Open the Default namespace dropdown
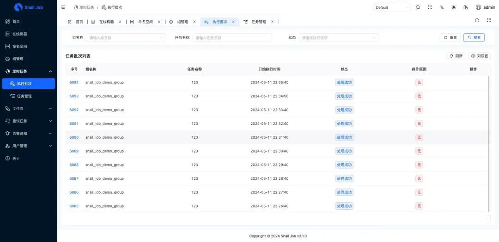Viewport: 499px width, 242px height. [x=392, y=7]
